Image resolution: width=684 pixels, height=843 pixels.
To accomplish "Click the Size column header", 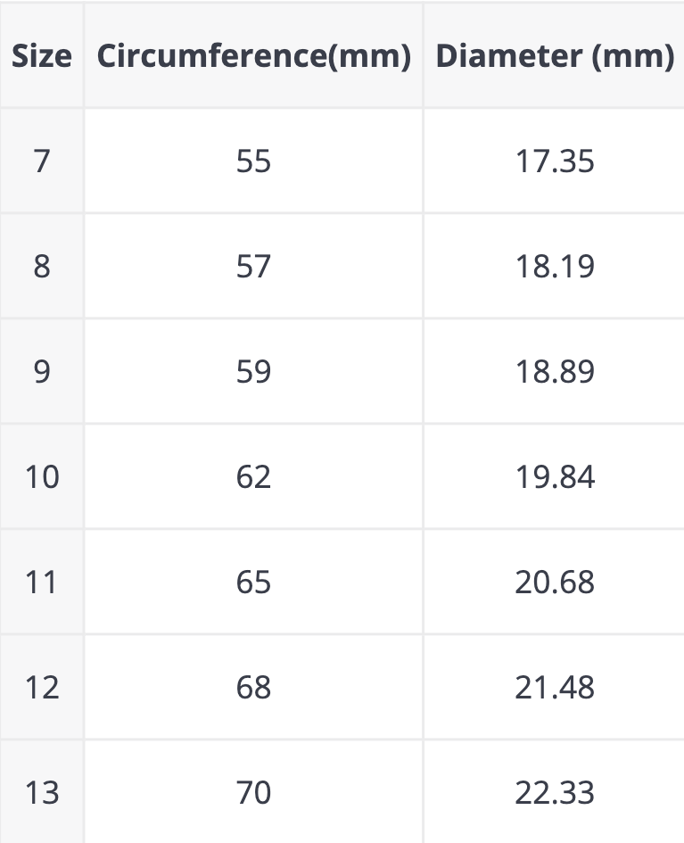I will tap(42, 56).
